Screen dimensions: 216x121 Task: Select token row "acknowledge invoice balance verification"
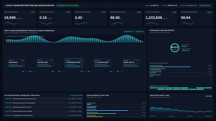click(43, 115)
